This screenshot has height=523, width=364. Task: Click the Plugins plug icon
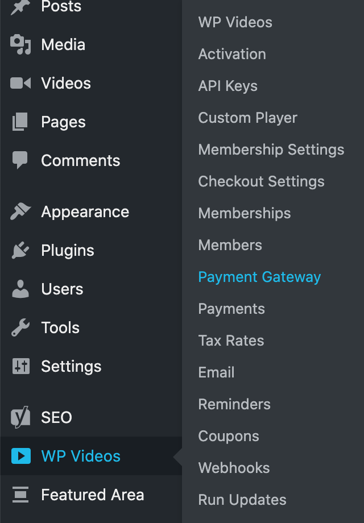[x=20, y=250]
